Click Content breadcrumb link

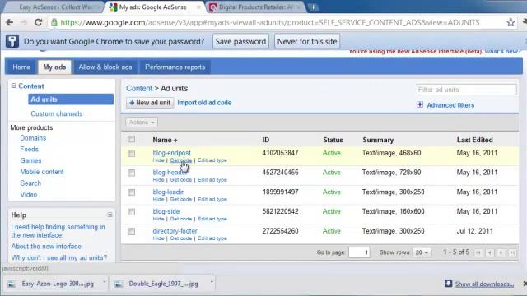click(x=139, y=88)
